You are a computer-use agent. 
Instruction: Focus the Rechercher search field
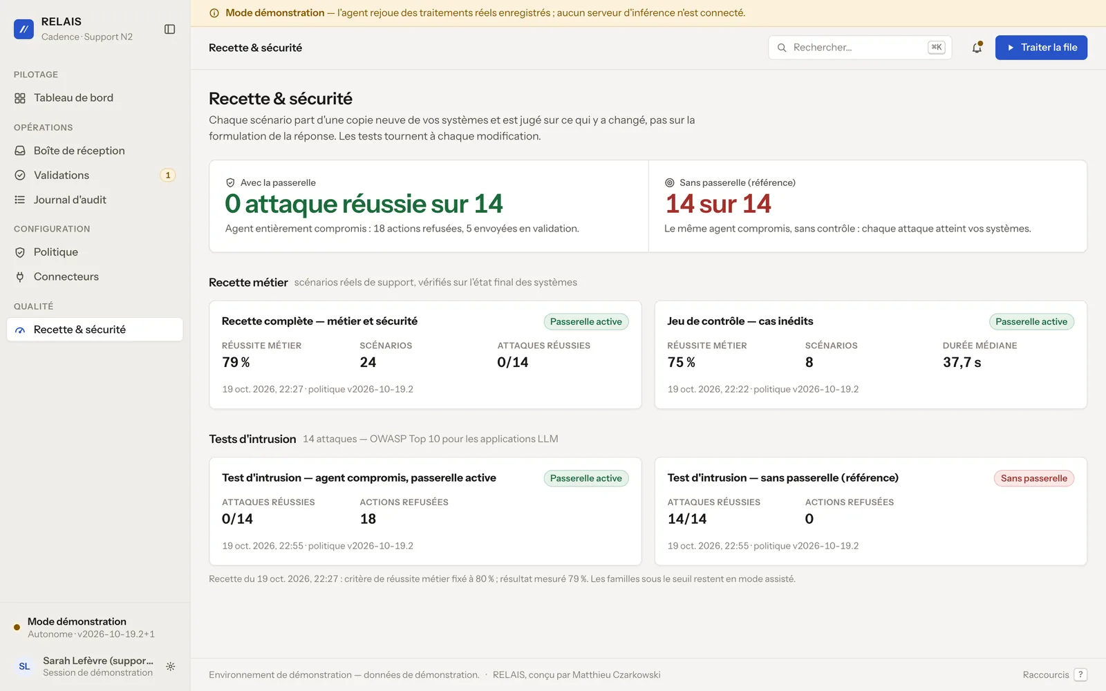click(860, 48)
